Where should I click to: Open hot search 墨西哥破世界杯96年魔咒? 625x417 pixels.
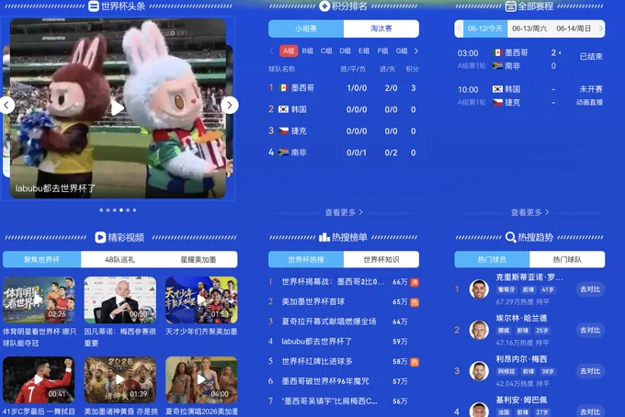(325, 381)
